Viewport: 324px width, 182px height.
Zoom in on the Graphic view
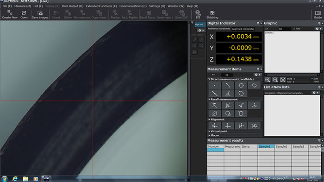[268, 80]
